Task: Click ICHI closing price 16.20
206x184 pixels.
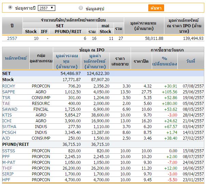Action: pyautogui.click(x=147, y=121)
